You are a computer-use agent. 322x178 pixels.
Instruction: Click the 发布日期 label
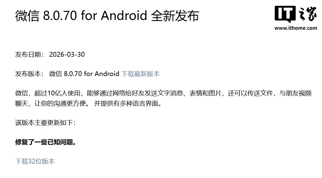click(x=28, y=55)
